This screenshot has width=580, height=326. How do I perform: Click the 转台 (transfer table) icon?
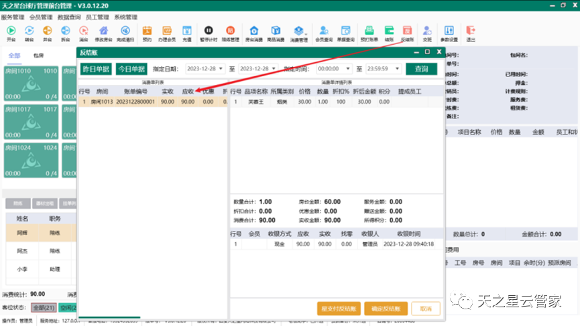[29, 33]
